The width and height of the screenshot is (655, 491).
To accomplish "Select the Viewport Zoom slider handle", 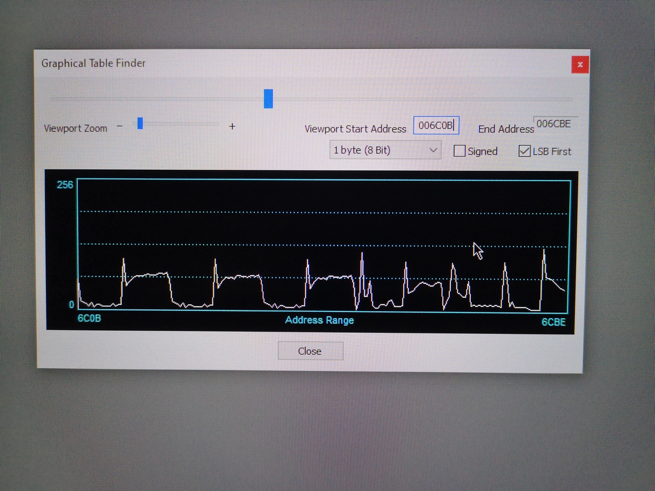I will coord(140,123).
